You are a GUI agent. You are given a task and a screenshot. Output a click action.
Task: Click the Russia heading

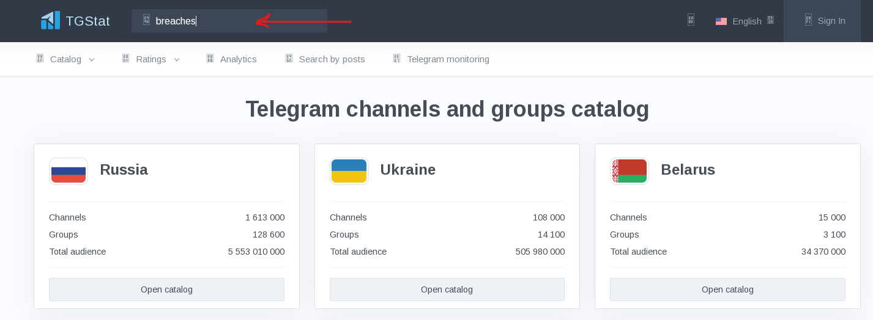click(x=124, y=170)
